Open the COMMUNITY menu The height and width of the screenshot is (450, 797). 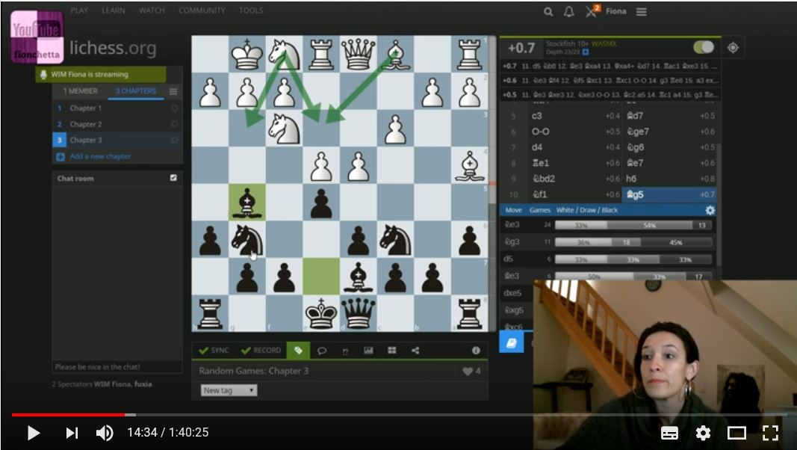click(x=202, y=10)
